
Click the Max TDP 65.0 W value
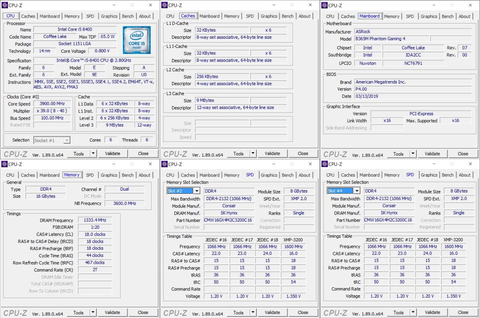pos(108,37)
